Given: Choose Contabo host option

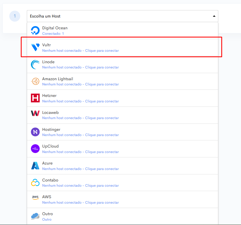Looking at the screenshot, I should [x=123, y=183].
